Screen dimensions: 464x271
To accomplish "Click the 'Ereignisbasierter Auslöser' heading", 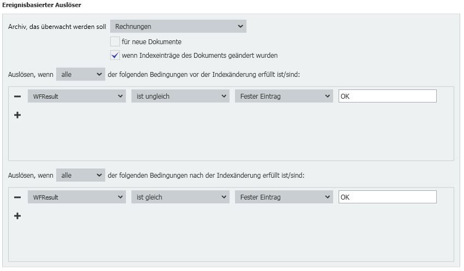I will click(x=42, y=4).
